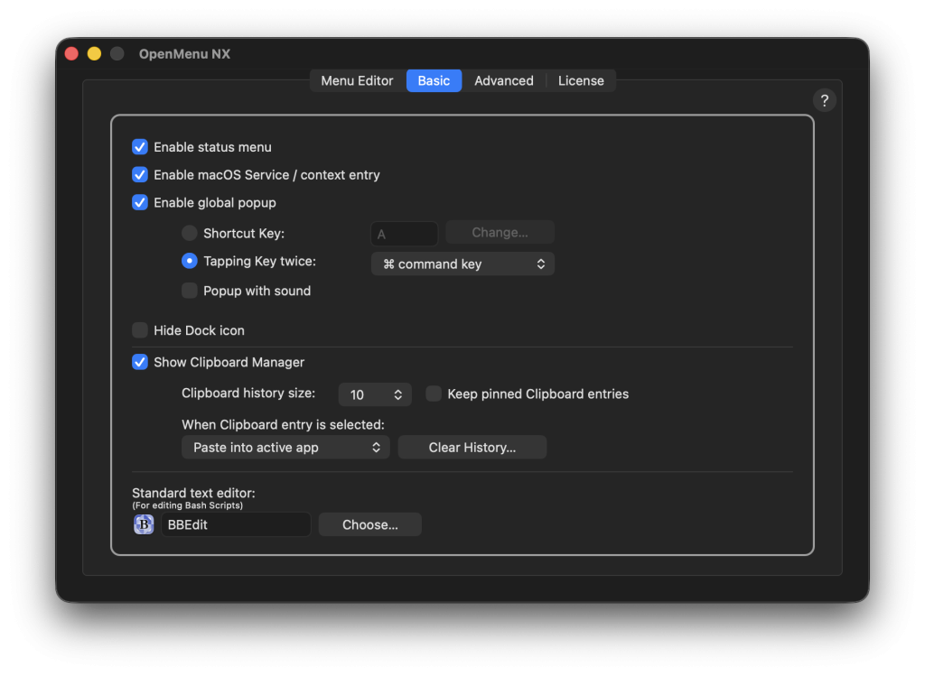Click the Clipboard history size label
This screenshot has height=676, width=925.
[248, 394]
